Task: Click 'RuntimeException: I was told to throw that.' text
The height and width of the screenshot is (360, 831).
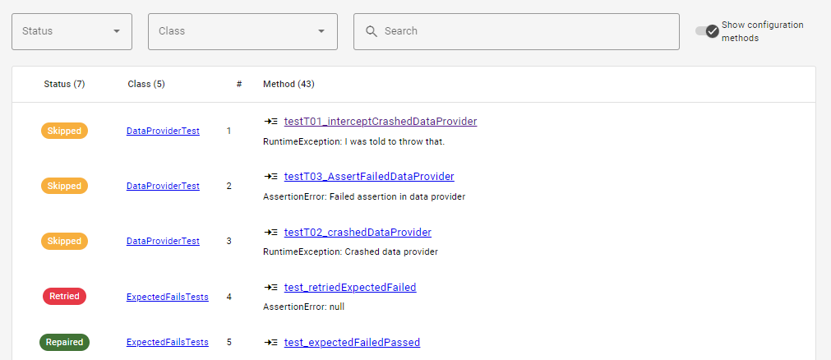Action: click(x=353, y=141)
